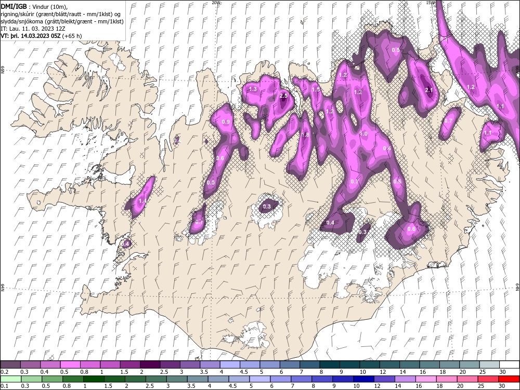This screenshot has width=520, height=390.
Task: Select the lavender snow swatch starting at 4
Action: (230, 365)
